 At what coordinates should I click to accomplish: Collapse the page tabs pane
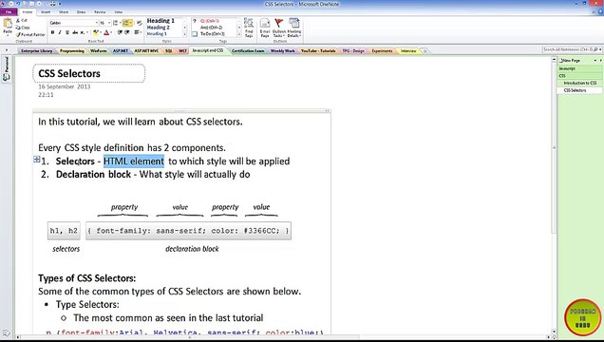coord(600,61)
